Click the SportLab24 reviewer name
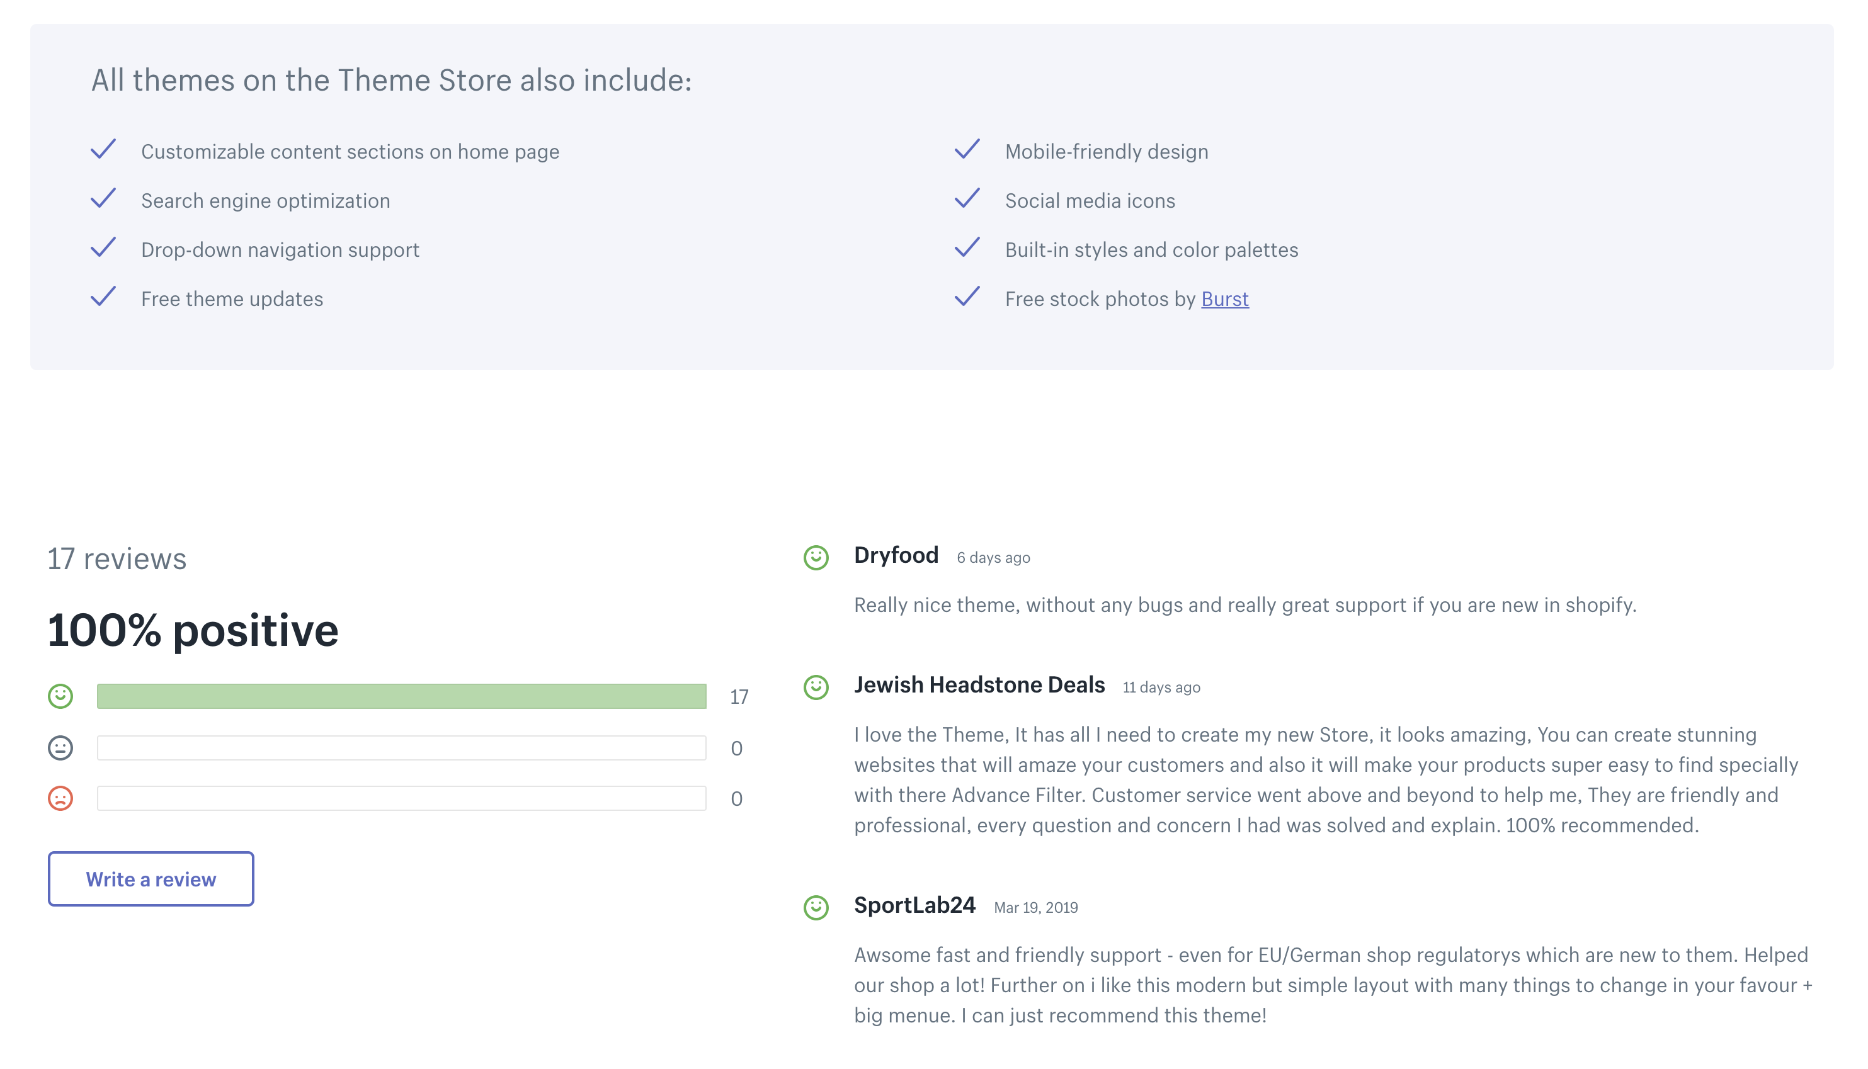Image resolution: width=1868 pixels, height=1069 pixels. click(914, 905)
